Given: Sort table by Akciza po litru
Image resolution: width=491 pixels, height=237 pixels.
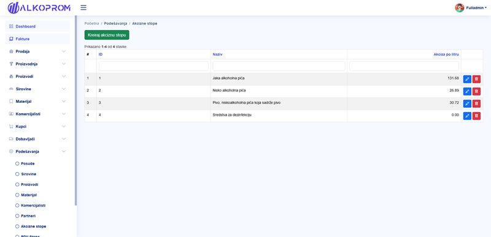Looking at the screenshot, I should coord(446,55).
